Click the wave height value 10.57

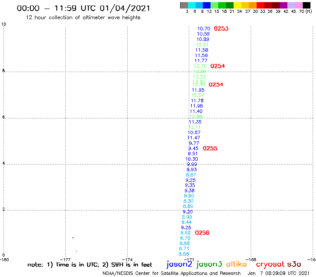tap(194, 133)
